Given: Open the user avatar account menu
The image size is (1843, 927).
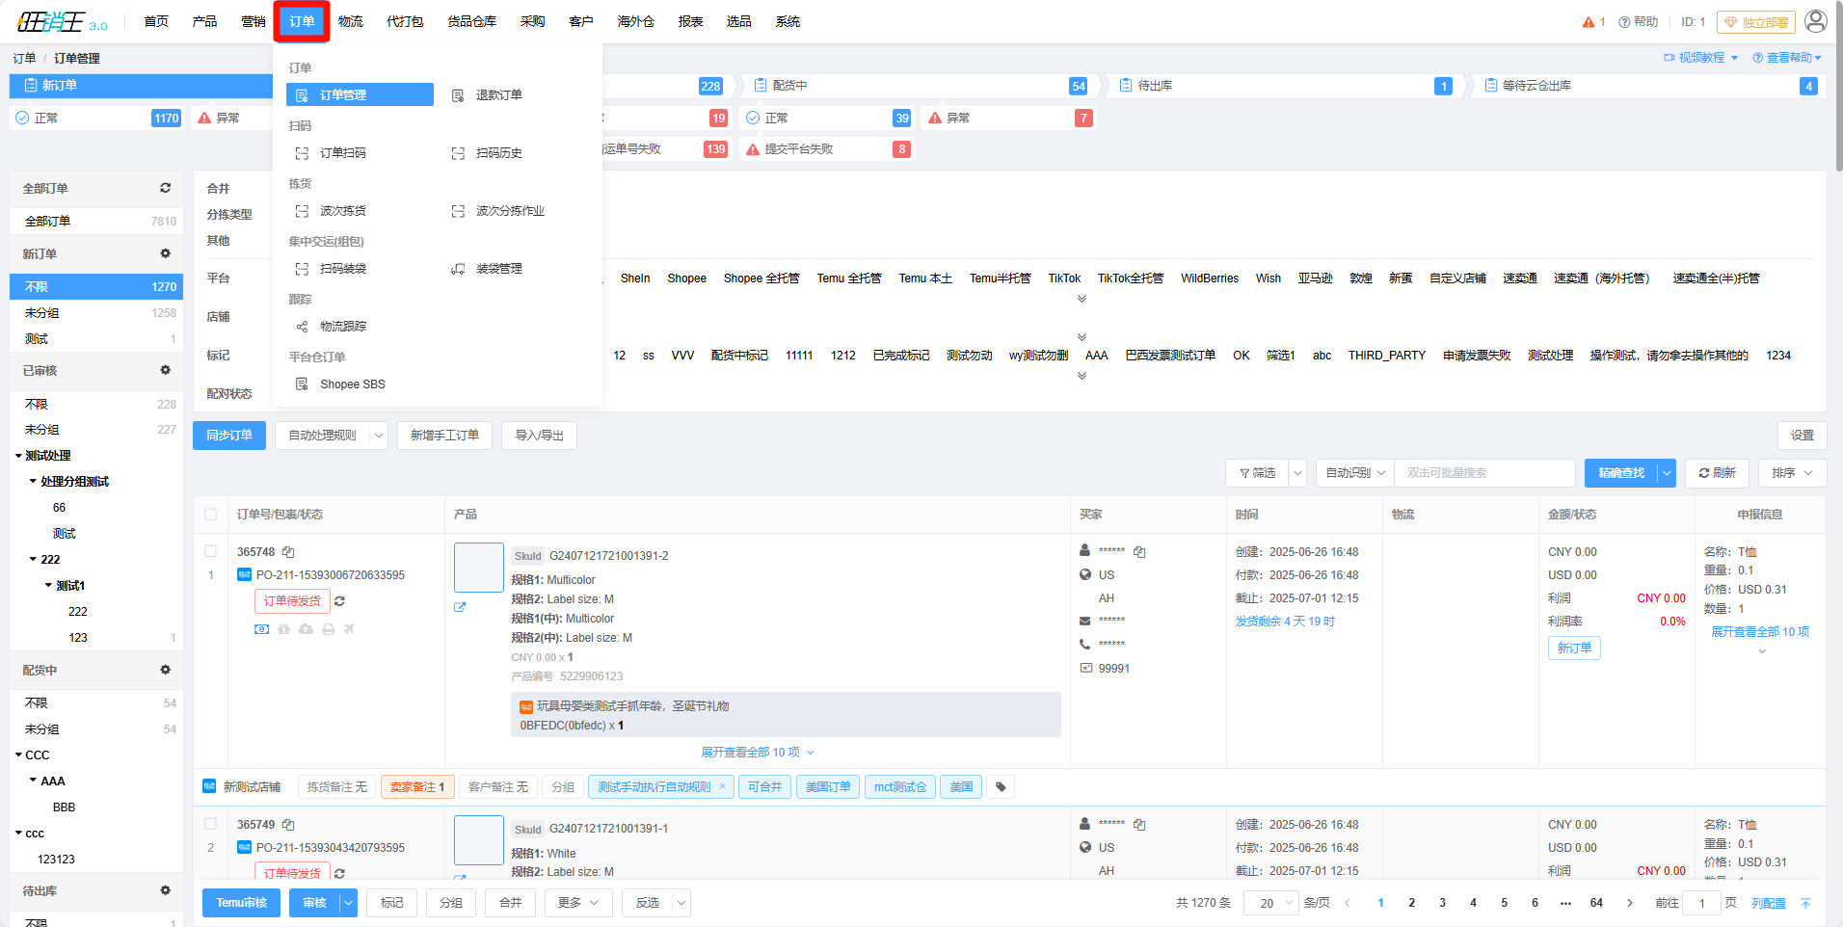Looking at the screenshot, I should click(x=1815, y=21).
